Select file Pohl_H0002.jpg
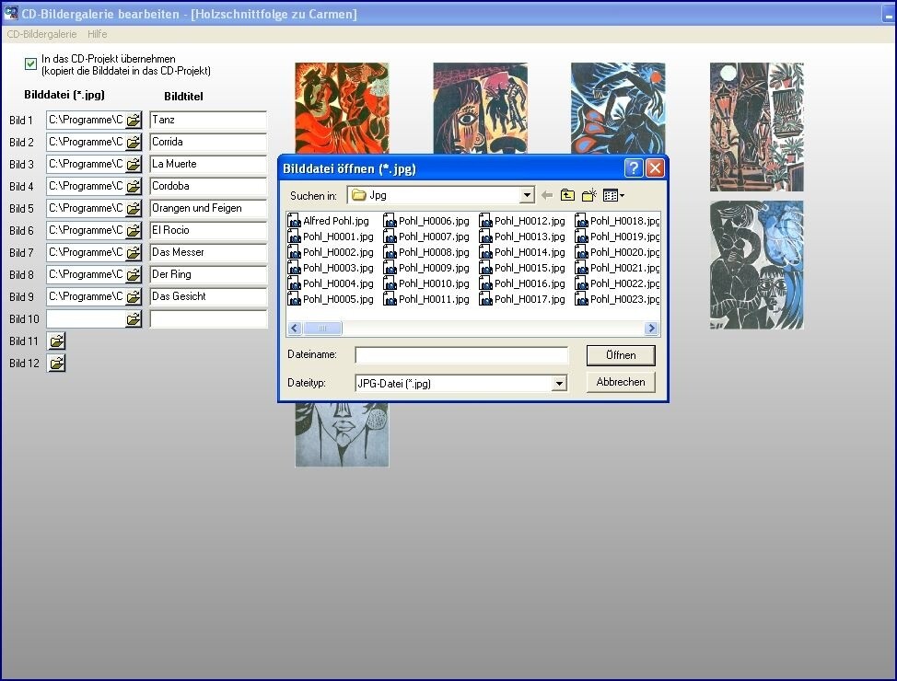This screenshot has width=897, height=681. point(332,252)
